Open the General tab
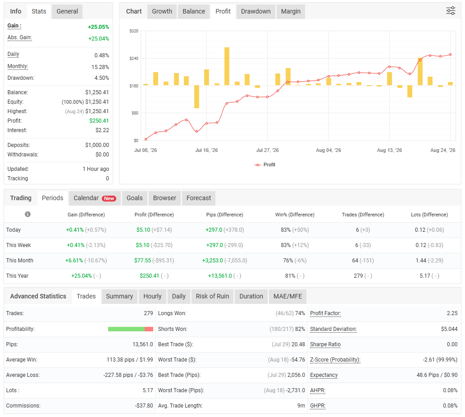Screen dimensions: 465x417 point(67,12)
